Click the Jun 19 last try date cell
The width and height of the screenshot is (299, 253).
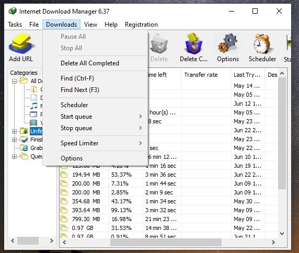pos(248,166)
